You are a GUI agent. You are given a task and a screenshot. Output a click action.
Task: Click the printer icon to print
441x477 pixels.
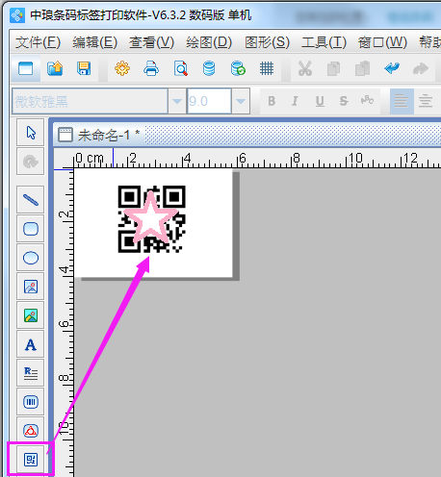[151, 68]
